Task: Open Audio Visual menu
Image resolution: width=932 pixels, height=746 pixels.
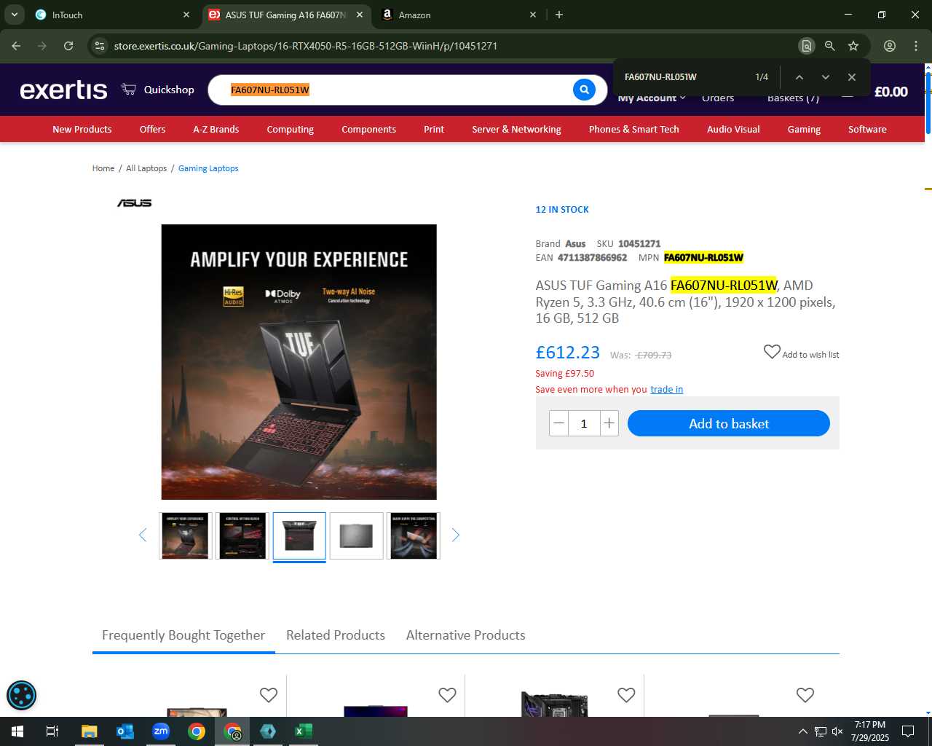Action: [733, 130]
